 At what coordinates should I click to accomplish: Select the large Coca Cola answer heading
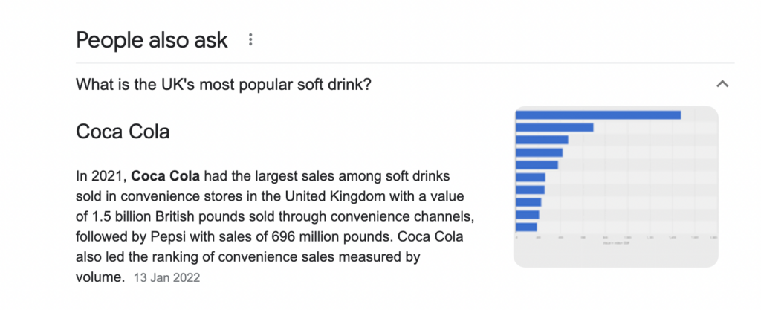[x=123, y=132]
